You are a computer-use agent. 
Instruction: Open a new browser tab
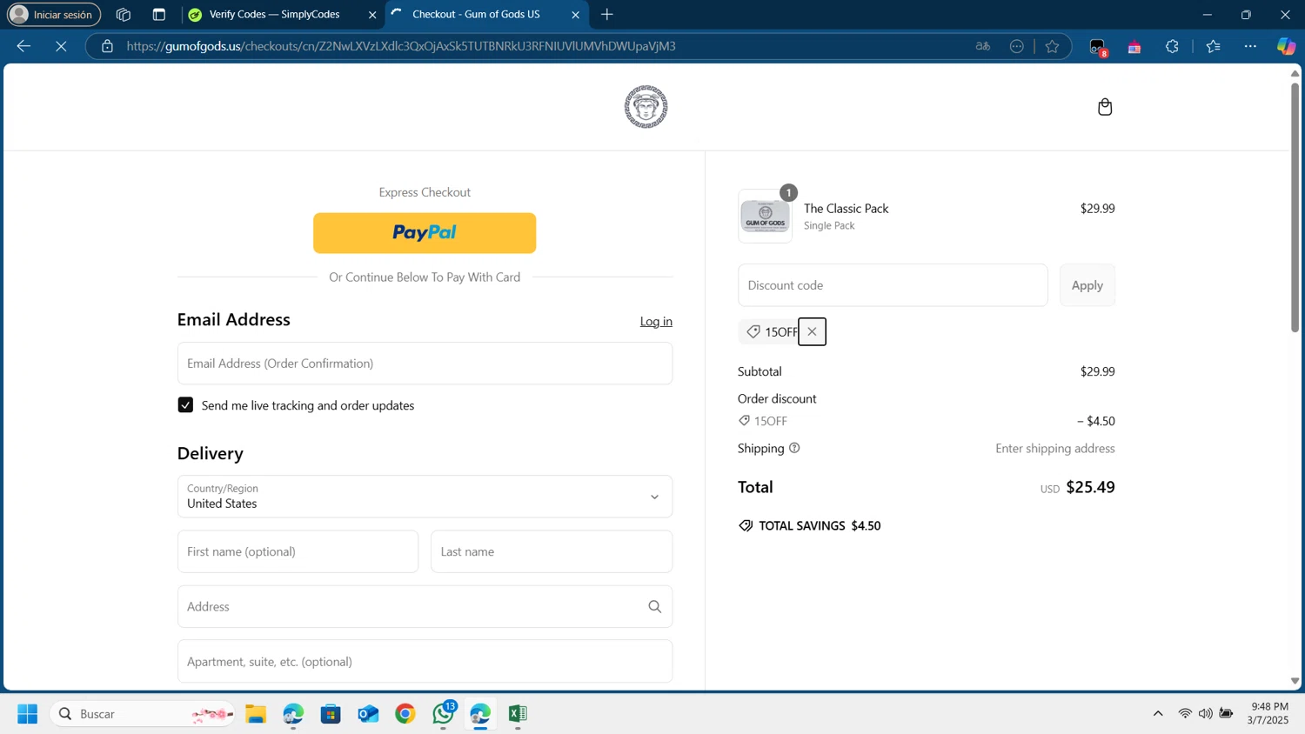(607, 15)
